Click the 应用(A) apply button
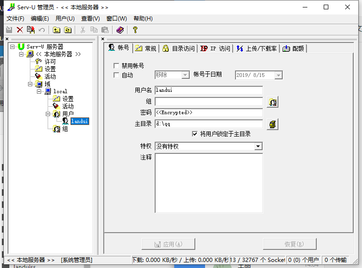This screenshot has height=268, width=362. point(168,244)
